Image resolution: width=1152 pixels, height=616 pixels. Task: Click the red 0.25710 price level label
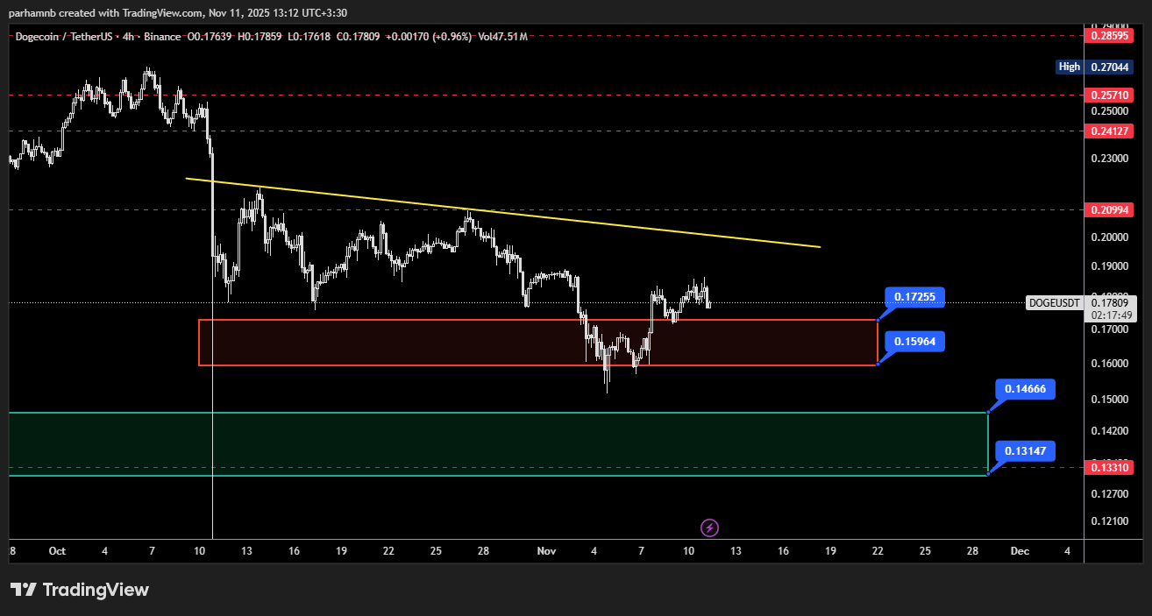tap(1109, 95)
